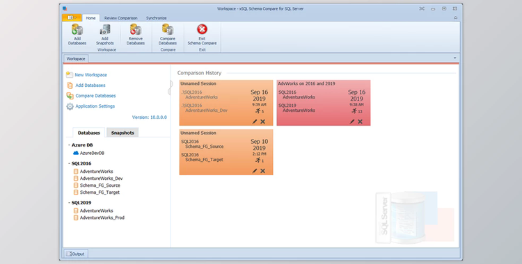
Task: Open Application Settings link
Action: coord(95,106)
